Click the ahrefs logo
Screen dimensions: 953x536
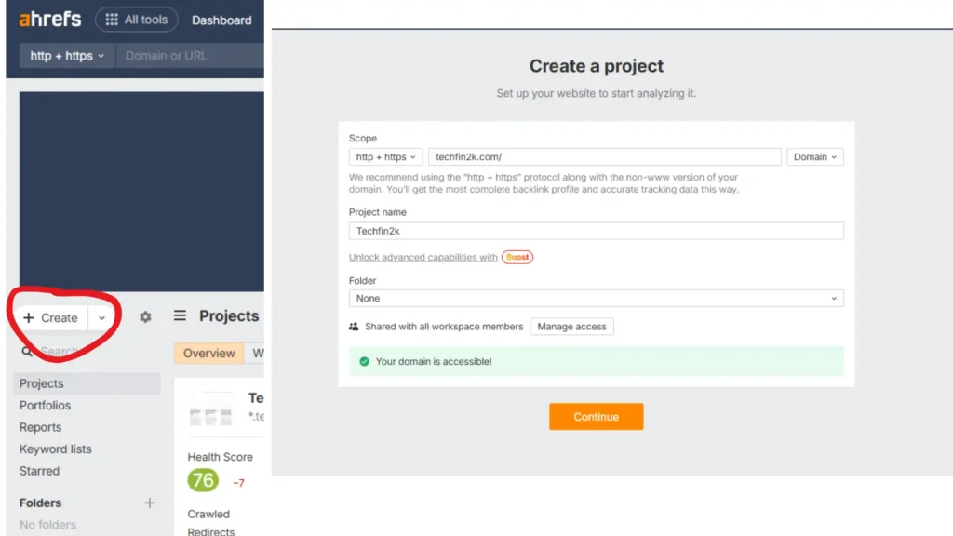[50, 20]
